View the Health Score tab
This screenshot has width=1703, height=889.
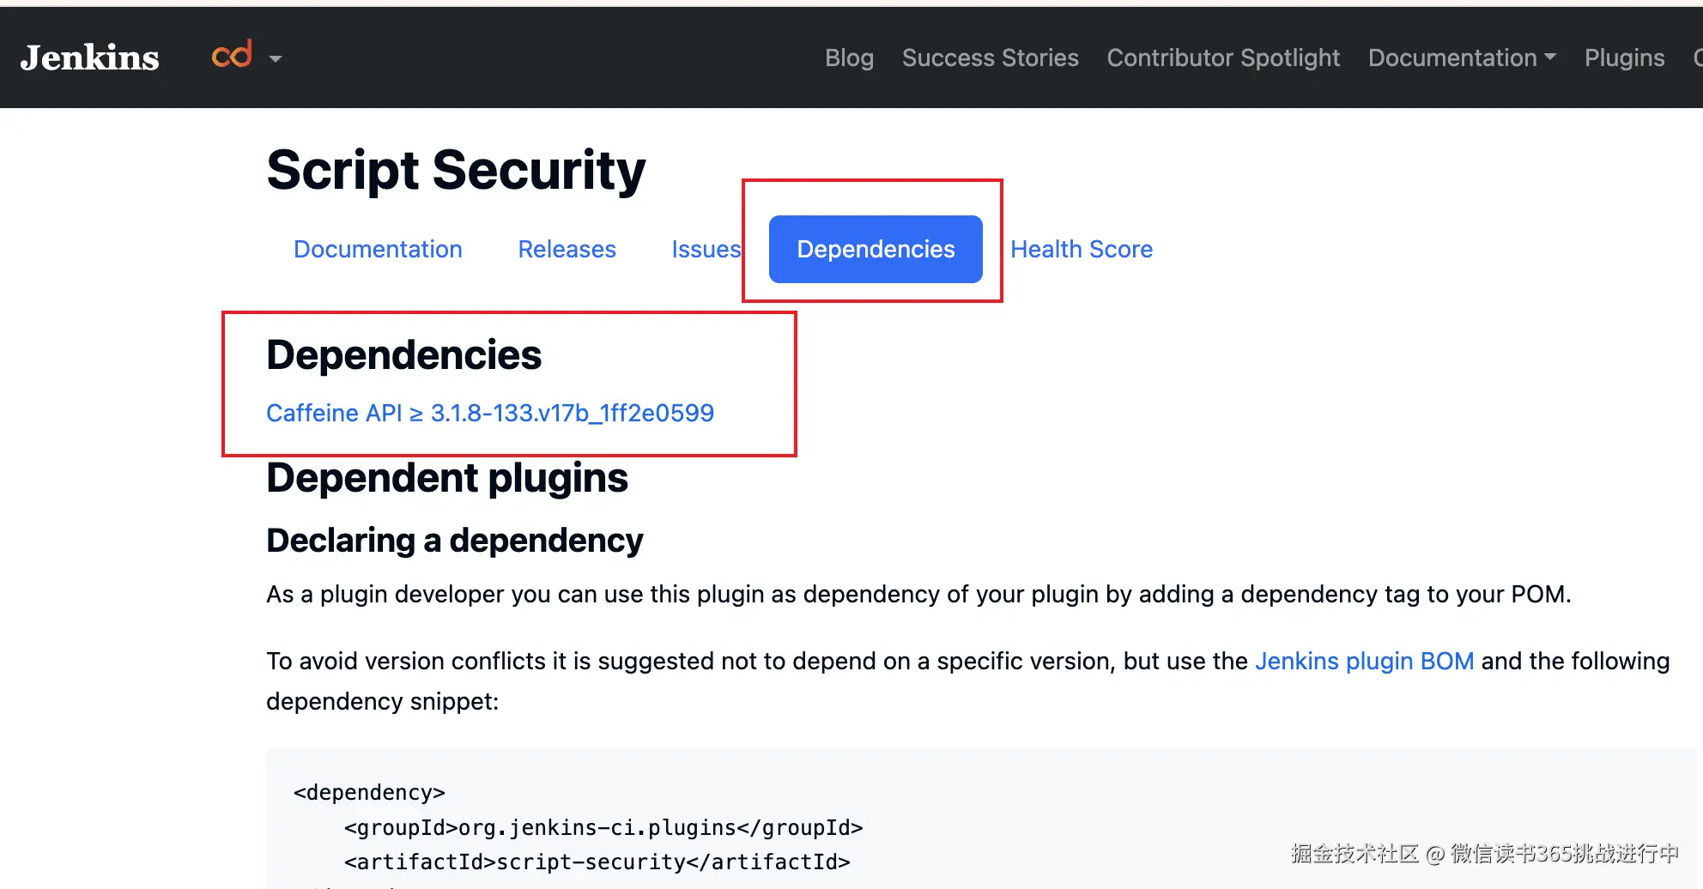[1081, 249]
